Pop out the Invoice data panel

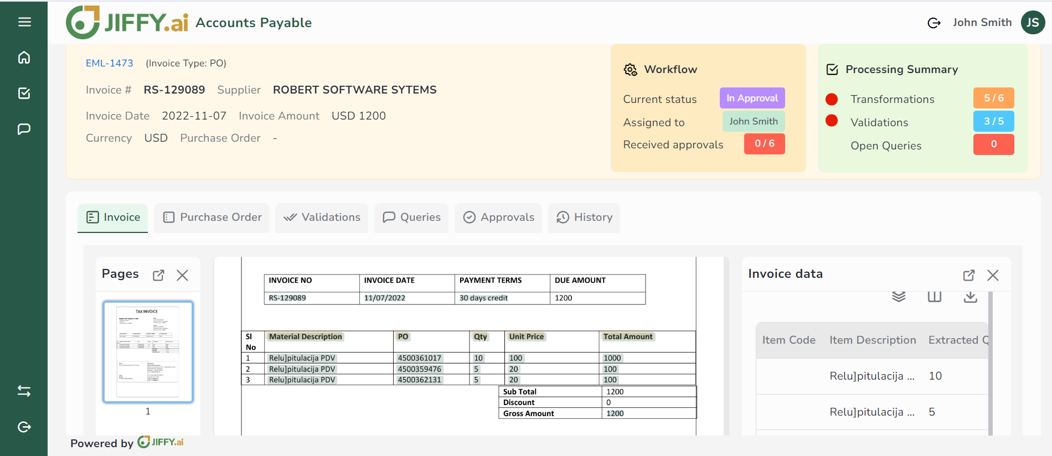(968, 275)
